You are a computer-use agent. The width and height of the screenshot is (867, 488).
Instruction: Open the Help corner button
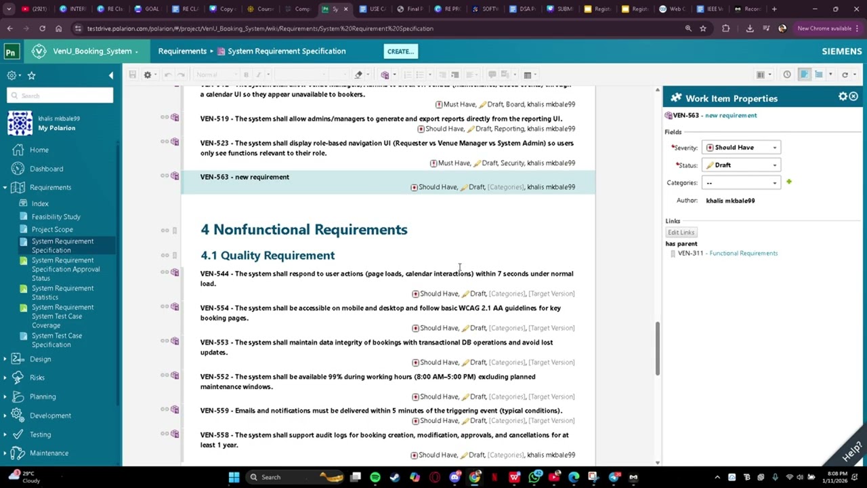pyautogui.click(x=851, y=449)
